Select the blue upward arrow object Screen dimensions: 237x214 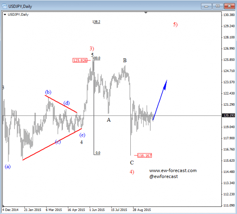click(x=160, y=100)
